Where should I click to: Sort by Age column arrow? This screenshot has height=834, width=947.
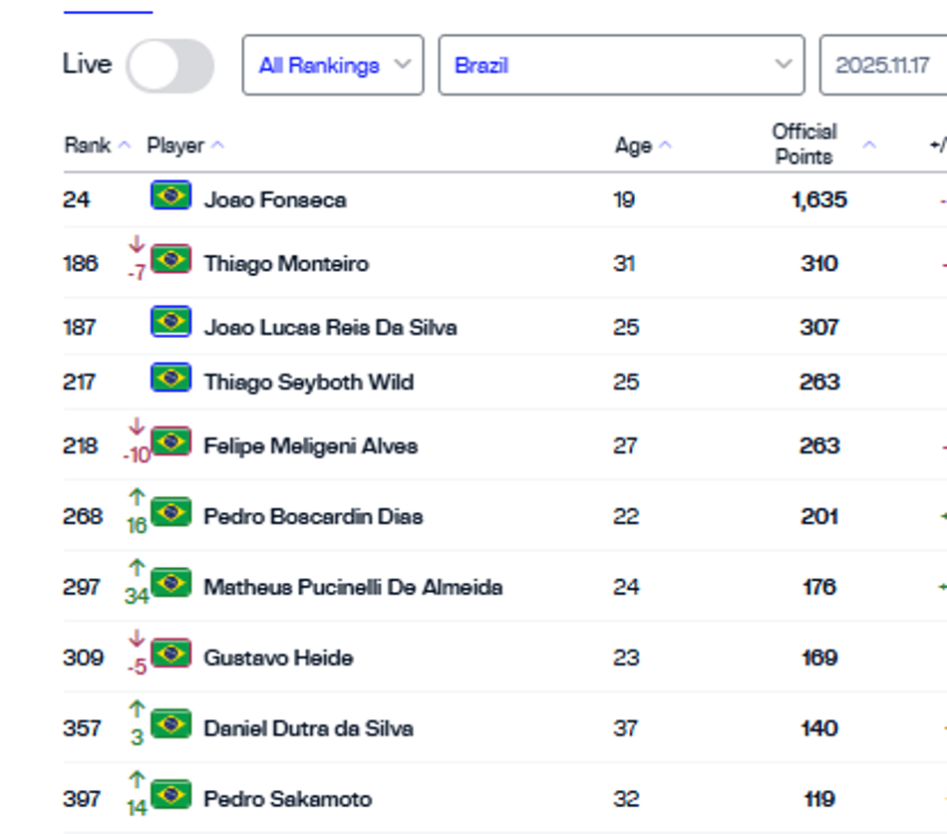(x=665, y=145)
